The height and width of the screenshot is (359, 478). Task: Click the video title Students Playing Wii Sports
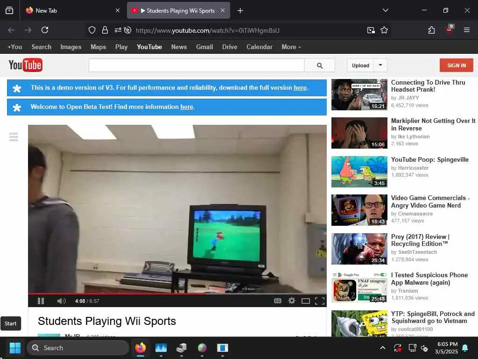107,321
